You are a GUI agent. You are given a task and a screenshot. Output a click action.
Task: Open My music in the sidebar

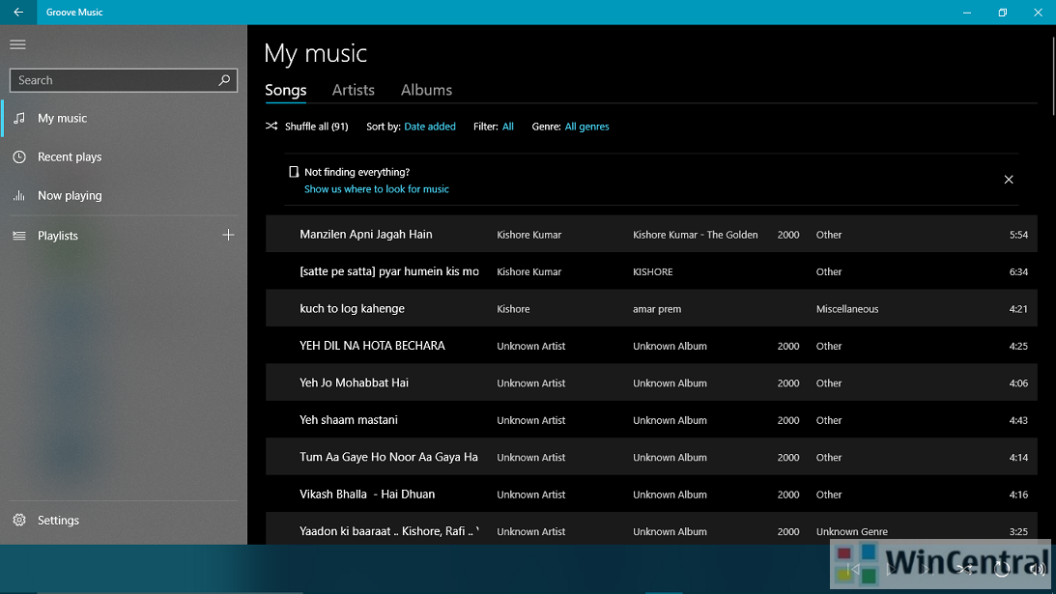tap(124, 119)
